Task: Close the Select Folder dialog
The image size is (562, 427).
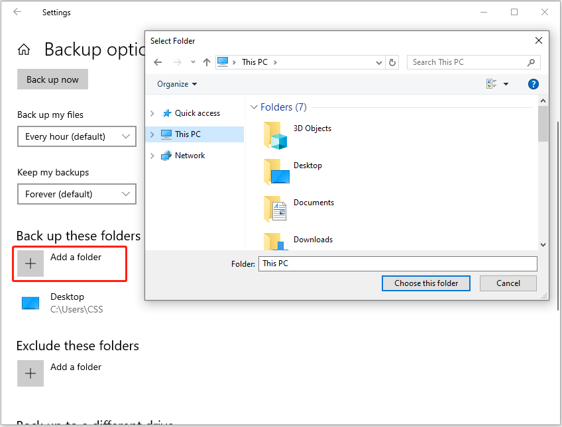Action: (x=538, y=40)
